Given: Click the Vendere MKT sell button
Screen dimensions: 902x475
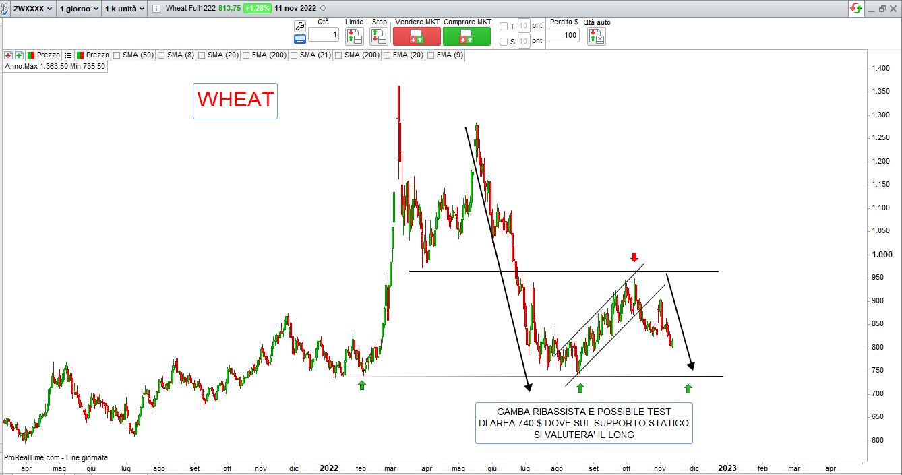Looking at the screenshot, I should coord(417,36).
